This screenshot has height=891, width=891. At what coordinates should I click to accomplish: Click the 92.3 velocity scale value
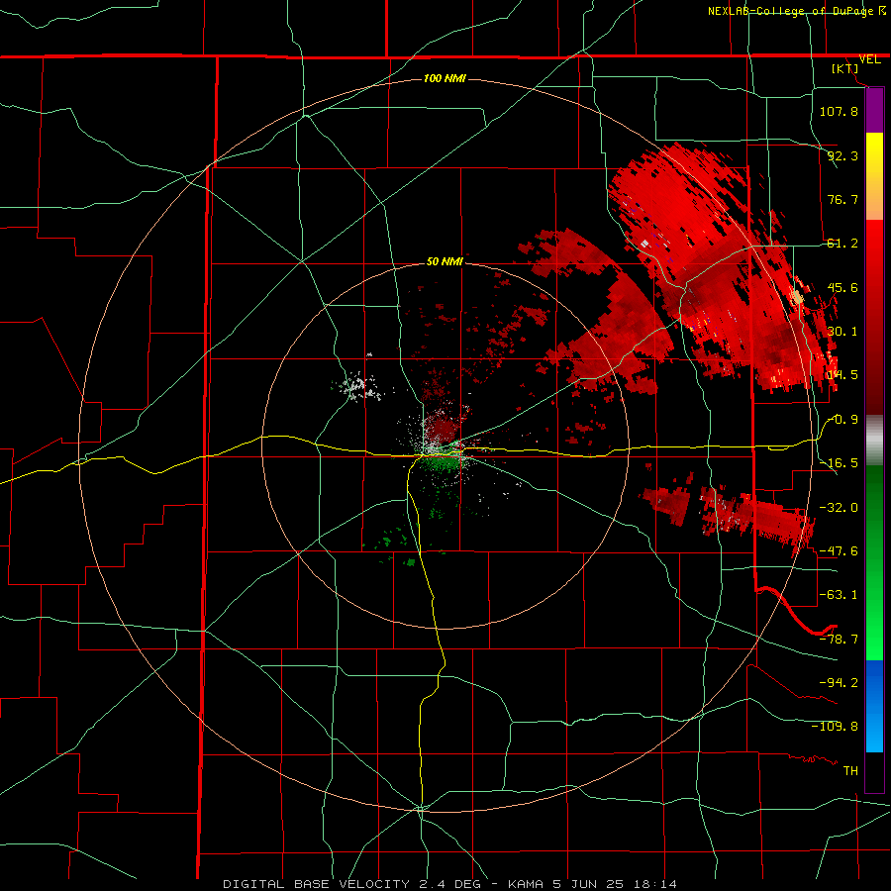[842, 155]
